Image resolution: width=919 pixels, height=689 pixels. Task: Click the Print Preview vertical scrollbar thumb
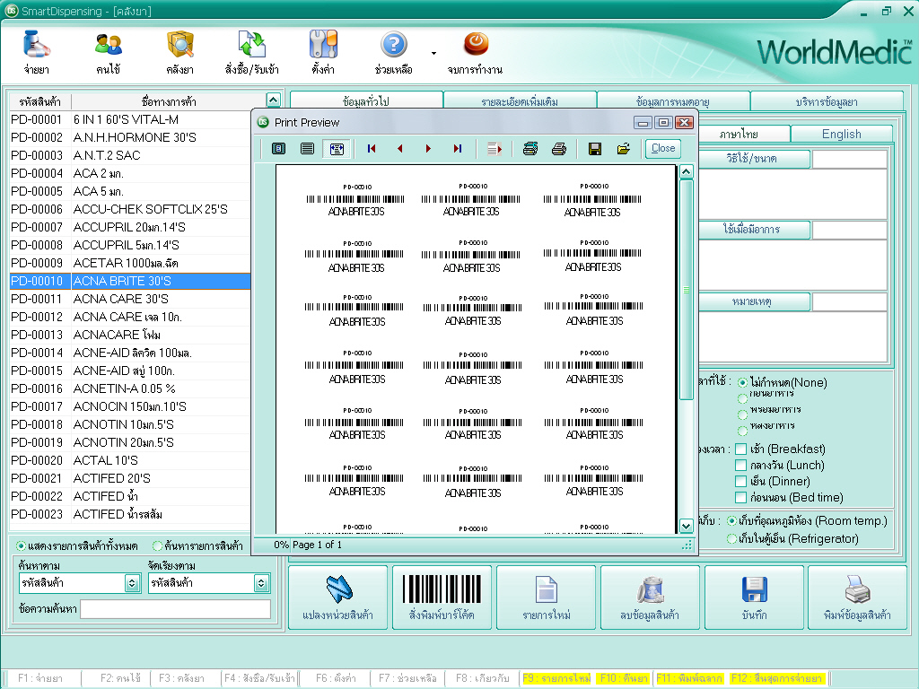pos(687,290)
